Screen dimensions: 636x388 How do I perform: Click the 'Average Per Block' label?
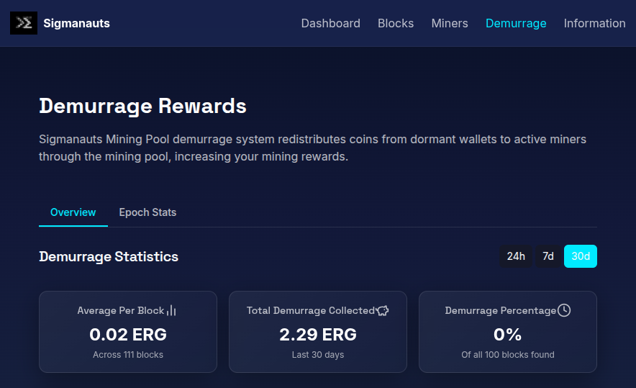pos(121,310)
